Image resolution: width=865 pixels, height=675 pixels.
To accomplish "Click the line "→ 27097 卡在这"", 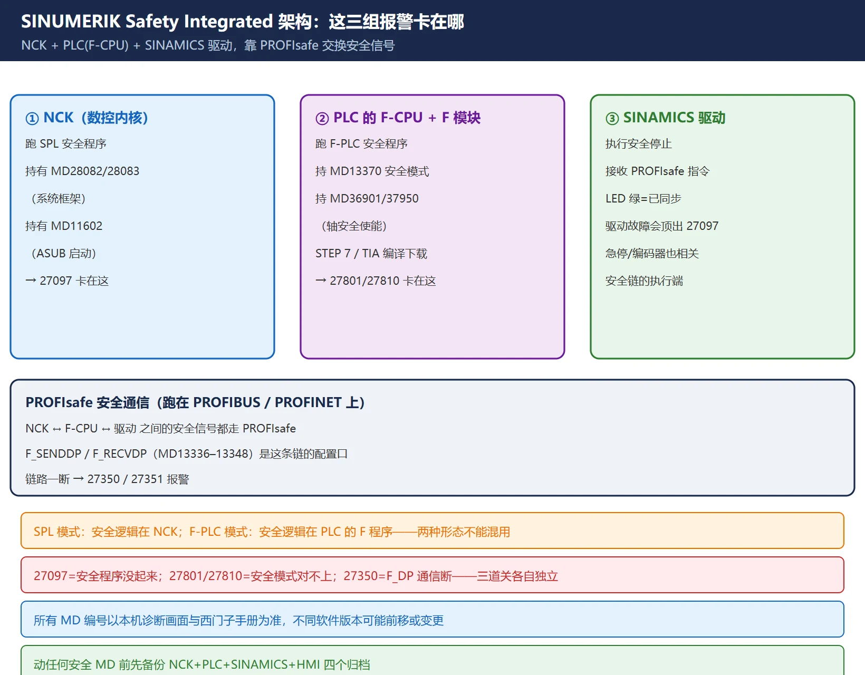I will [x=67, y=281].
